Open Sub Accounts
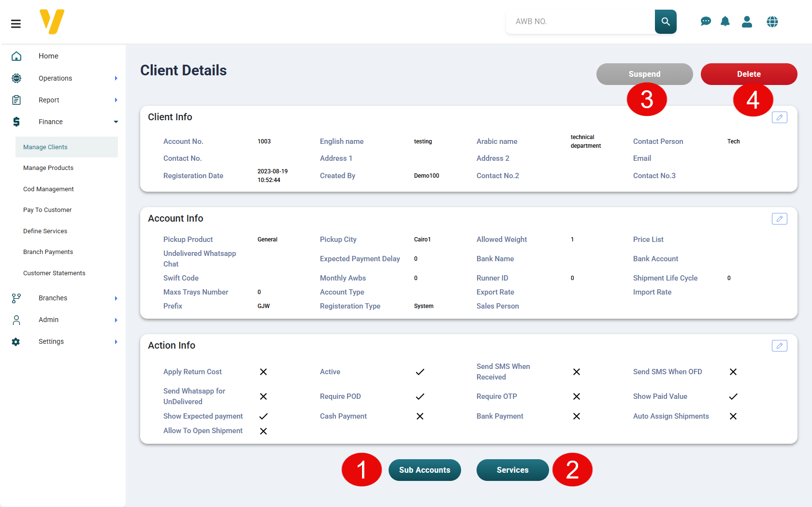Screen dimensions: 812x507 pyautogui.click(x=424, y=470)
